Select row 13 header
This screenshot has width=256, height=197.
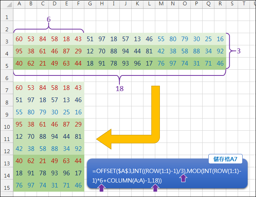pyautogui.click(x=7, y=161)
